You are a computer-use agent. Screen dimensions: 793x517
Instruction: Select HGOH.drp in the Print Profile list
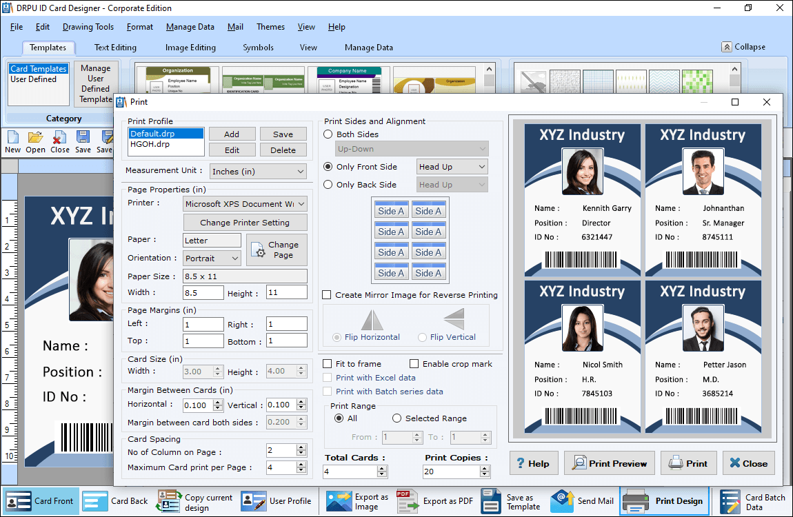pyautogui.click(x=166, y=144)
